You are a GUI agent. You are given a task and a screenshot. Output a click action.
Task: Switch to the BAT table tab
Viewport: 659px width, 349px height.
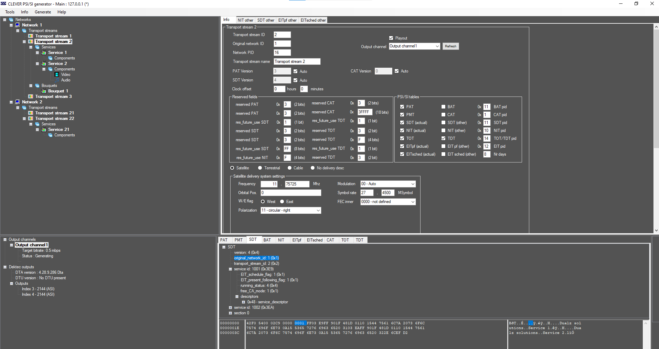(x=267, y=240)
